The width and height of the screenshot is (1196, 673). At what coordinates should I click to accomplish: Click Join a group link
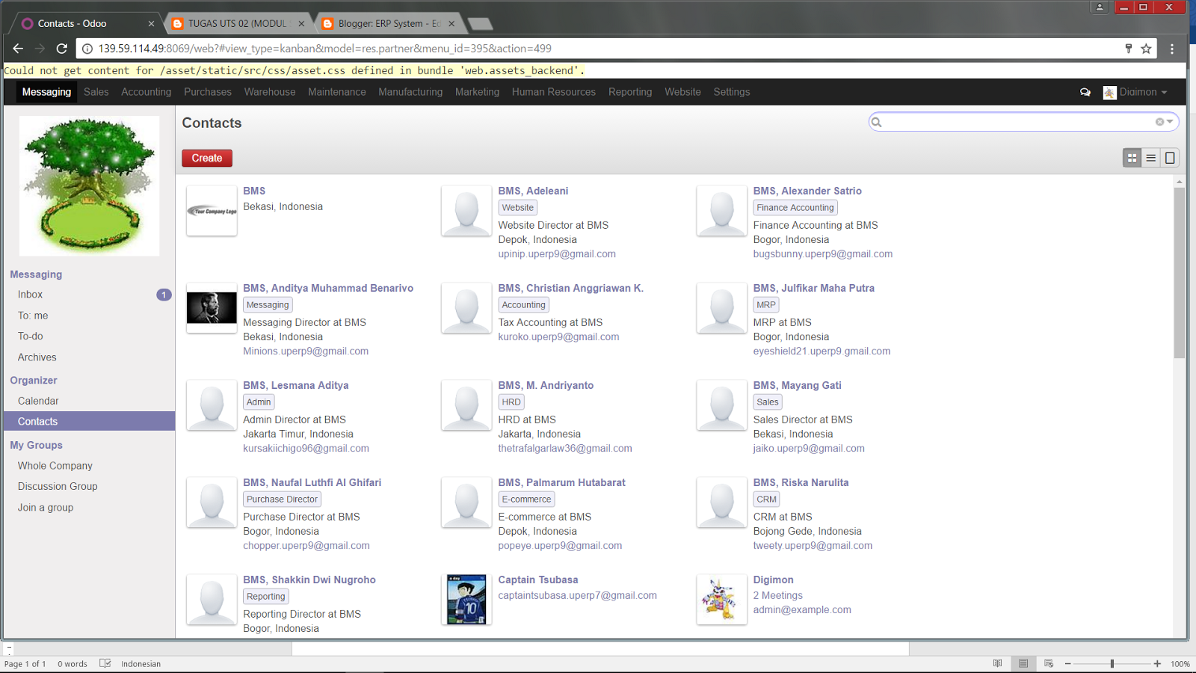coord(46,508)
